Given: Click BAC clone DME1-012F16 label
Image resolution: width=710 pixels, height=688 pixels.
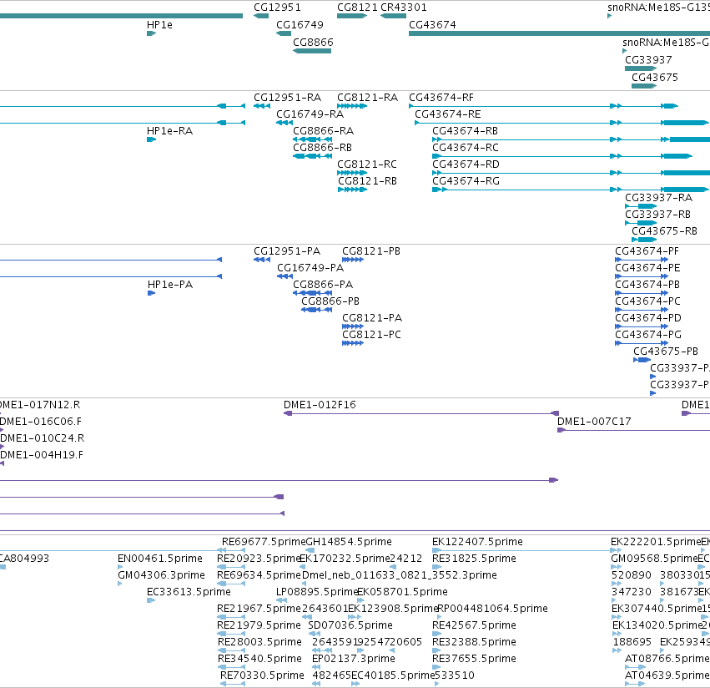Looking at the screenshot, I should pos(320,405).
